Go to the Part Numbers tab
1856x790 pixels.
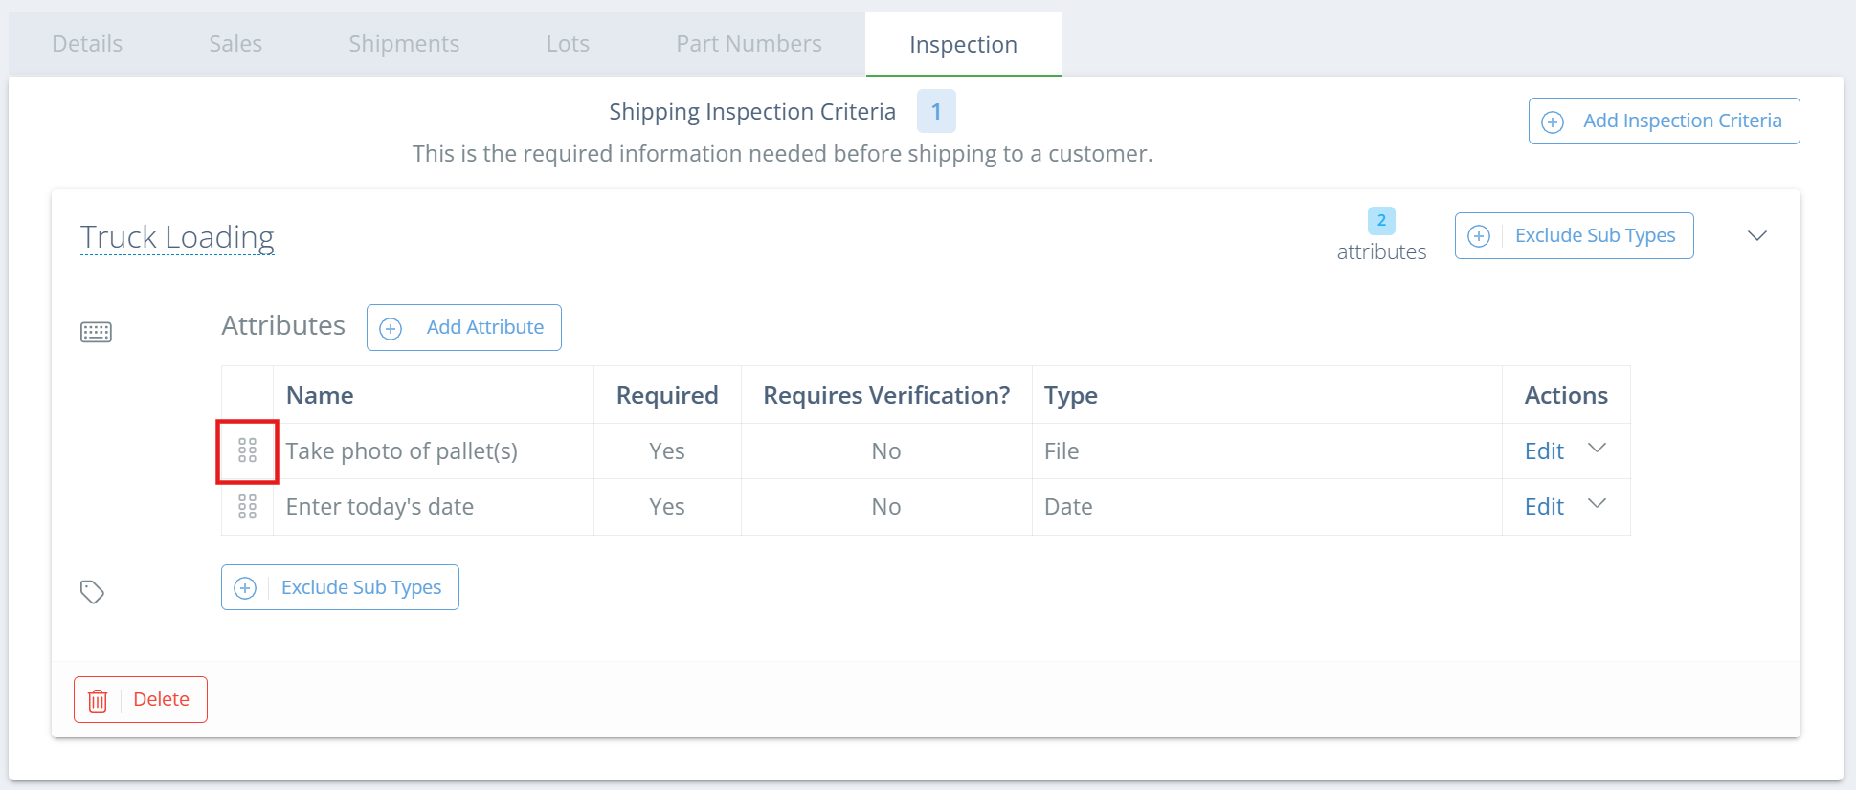coord(749,44)
